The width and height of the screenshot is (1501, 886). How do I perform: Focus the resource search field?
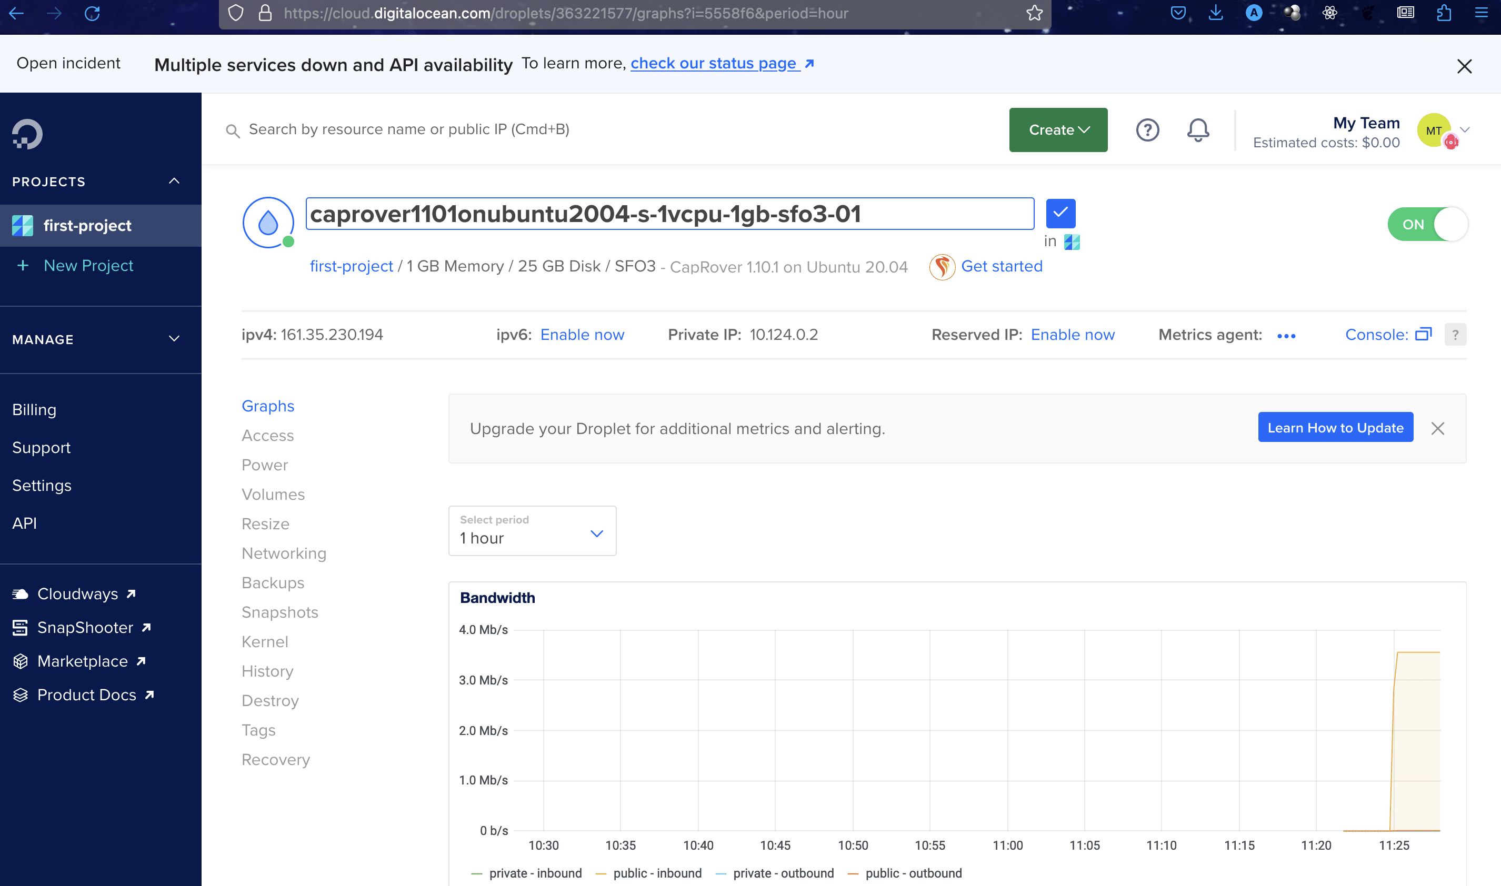pos(408,129)
